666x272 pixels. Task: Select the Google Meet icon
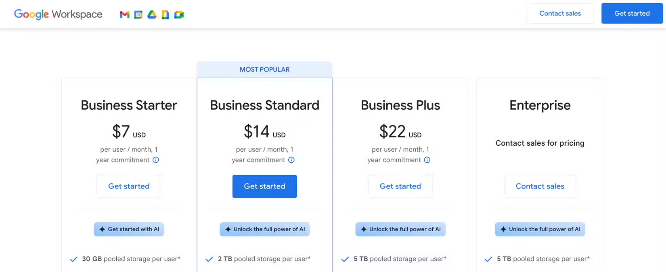[x=179, y=15]
